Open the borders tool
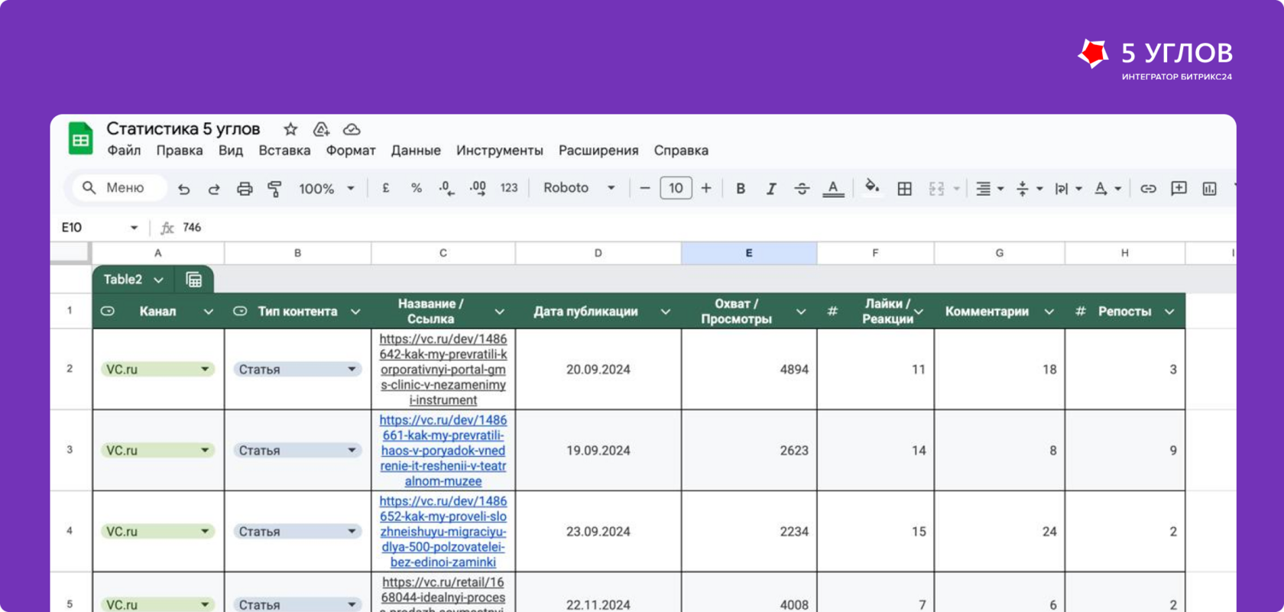1284x612 pixels. 905,188
